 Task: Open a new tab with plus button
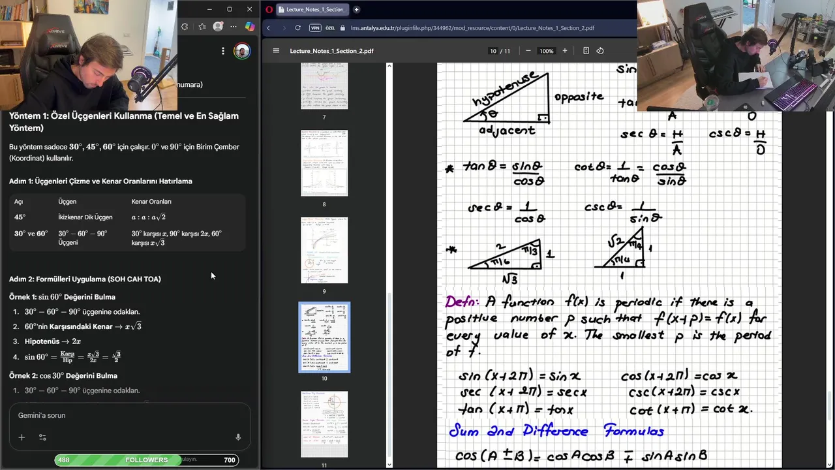pyautogui.click(x=356, y=9)
